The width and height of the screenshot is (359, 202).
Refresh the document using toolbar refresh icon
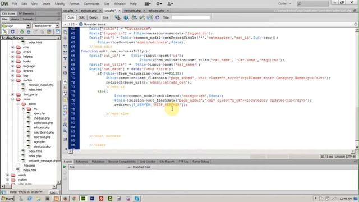(x=157, y=17)
